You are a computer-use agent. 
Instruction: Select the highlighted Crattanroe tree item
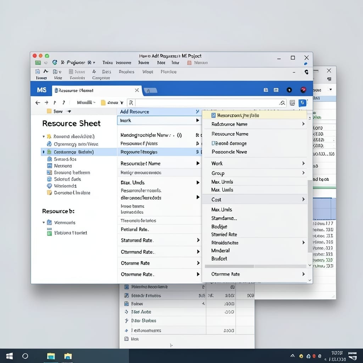79,152
